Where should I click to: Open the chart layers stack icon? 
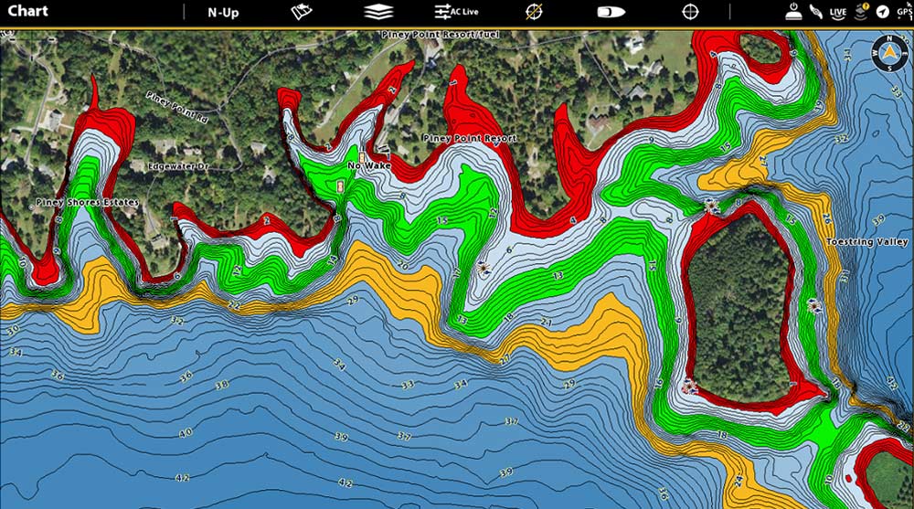tap(379, 12)
